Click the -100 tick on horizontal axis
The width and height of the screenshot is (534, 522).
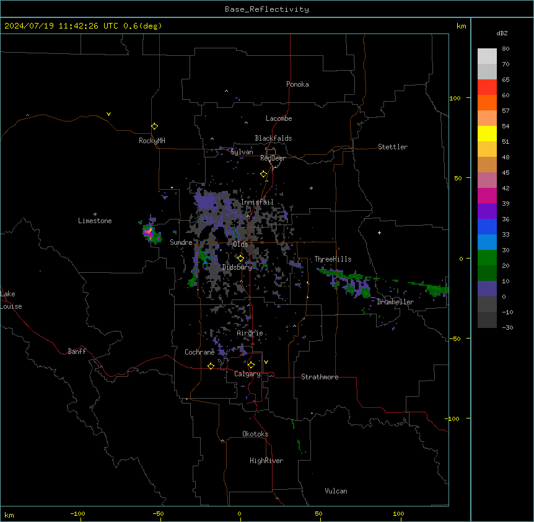(x=77, y=513)
